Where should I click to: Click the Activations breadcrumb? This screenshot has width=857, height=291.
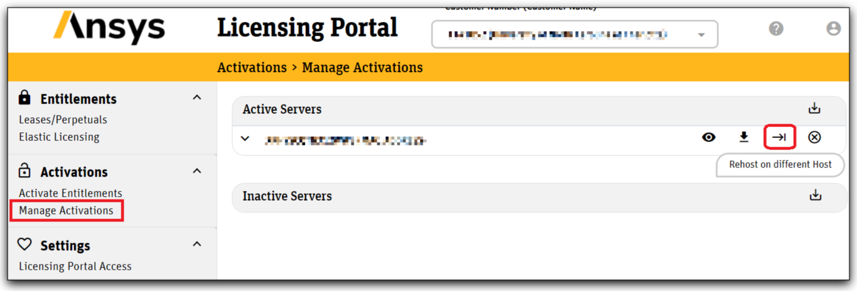[252, 67]
